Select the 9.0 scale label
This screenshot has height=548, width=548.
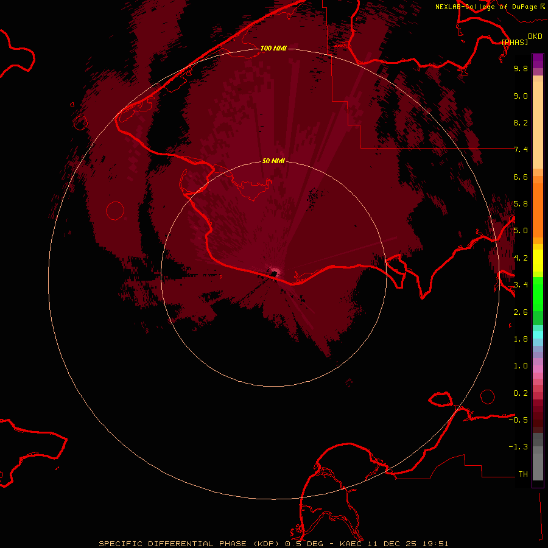[x=521, y=96]
